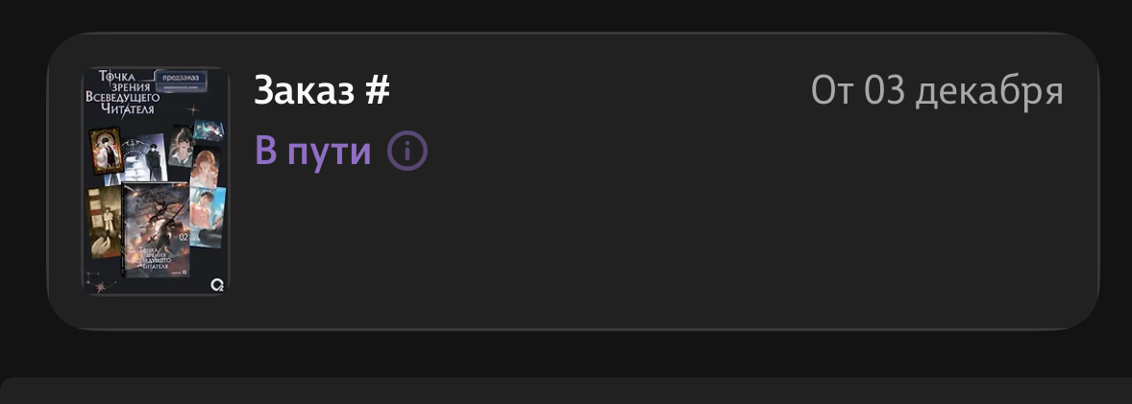This screenshot has height=404, width=1132.
Task: Click the От 03 декабря order date
Action: (x=937, y=91)
